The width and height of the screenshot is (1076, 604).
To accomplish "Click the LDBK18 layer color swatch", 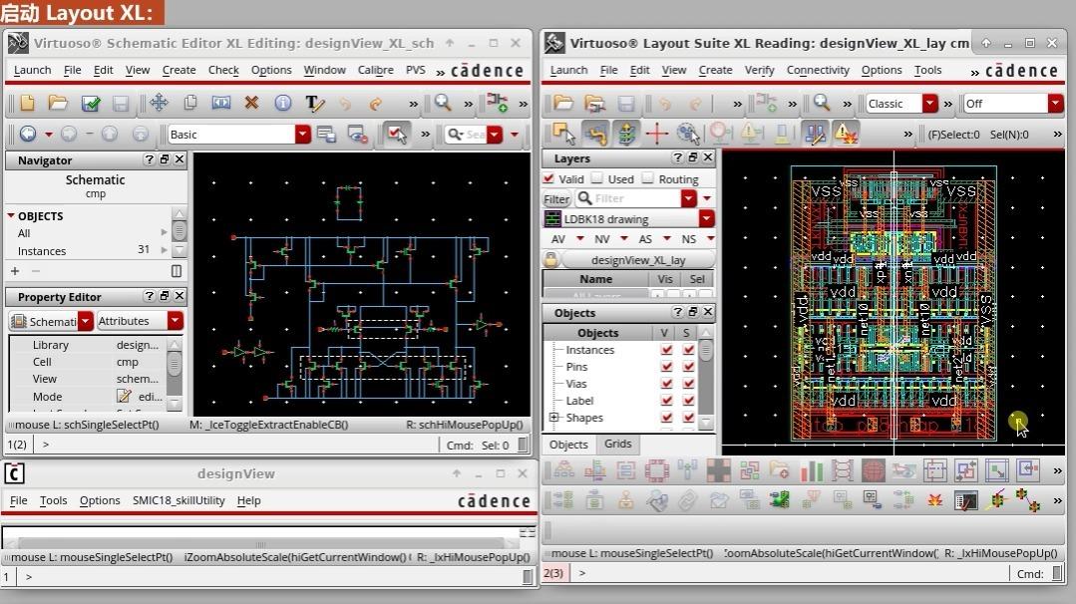I will [x=552, y=218].
